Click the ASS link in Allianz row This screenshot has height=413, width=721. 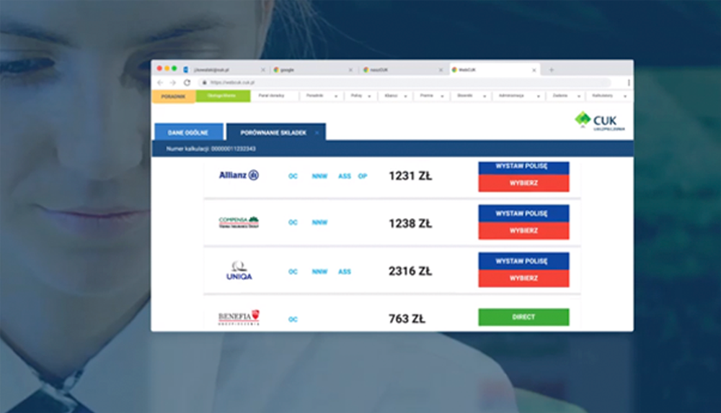[x=345, y=176]
